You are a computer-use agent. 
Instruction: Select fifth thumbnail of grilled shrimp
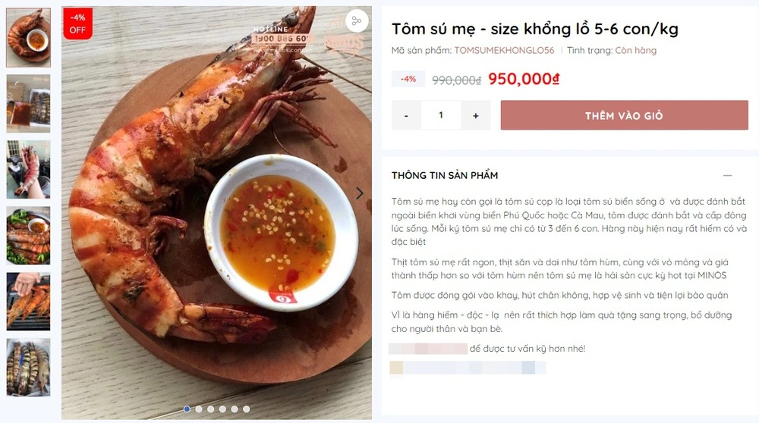pos(28,301)
